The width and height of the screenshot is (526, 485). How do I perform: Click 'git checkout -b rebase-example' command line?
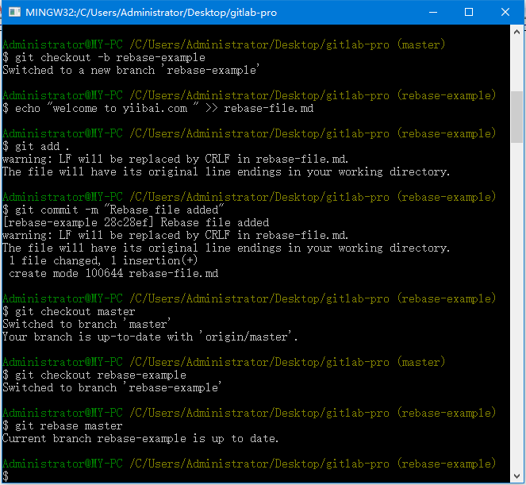(104, 57)
